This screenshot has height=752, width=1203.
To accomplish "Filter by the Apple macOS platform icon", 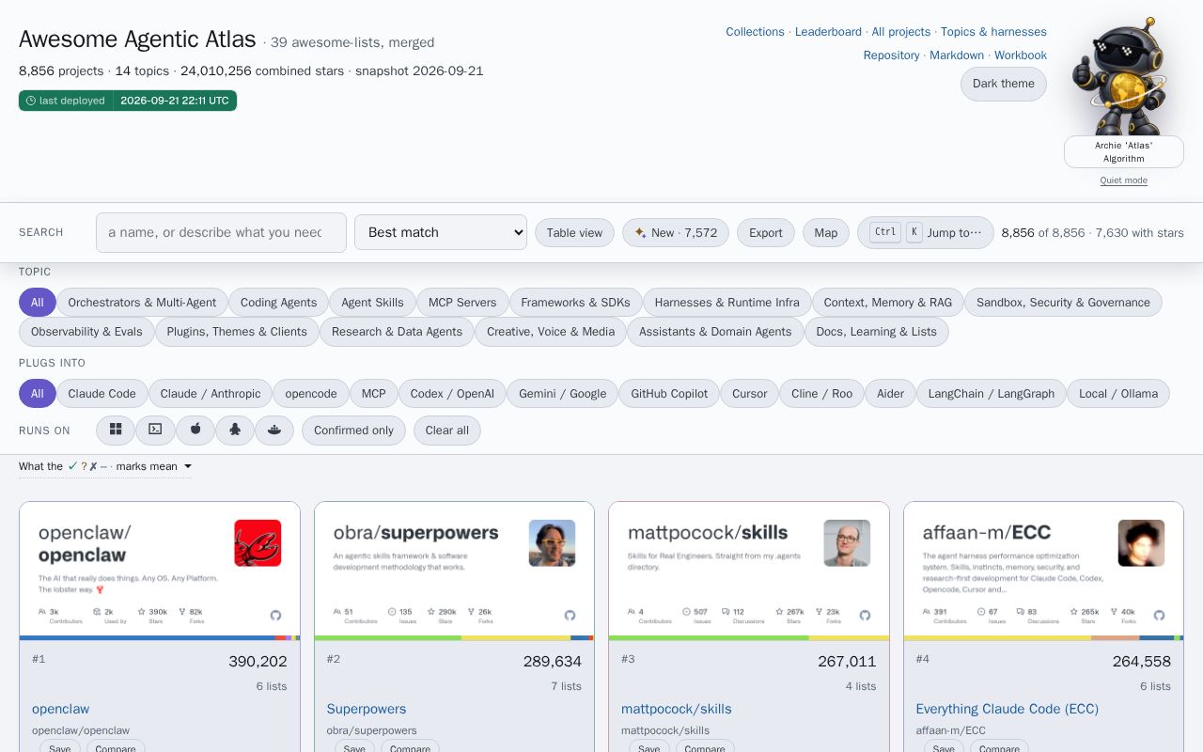I will pyautogui.click(x=195, y=430).
